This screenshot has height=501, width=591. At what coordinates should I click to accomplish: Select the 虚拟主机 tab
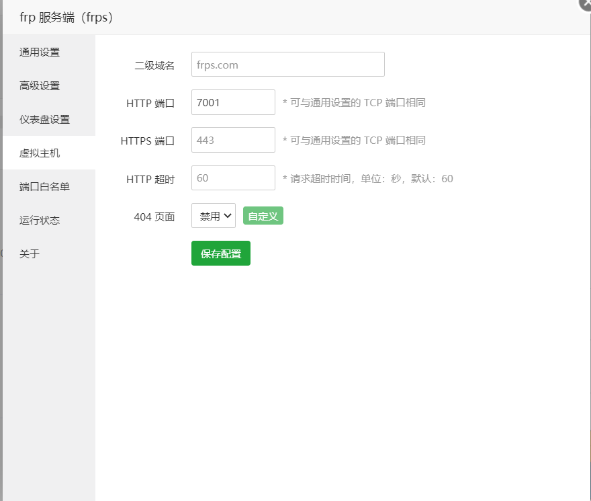pyautogui.click(x=49, y=153)
